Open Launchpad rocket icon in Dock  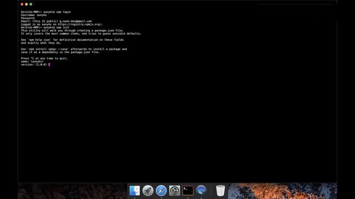148,191
